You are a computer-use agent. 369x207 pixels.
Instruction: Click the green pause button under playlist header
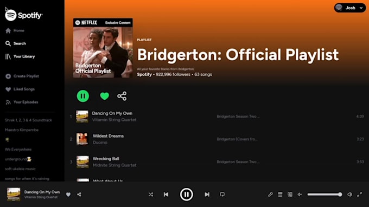click(x=83, y=96)
